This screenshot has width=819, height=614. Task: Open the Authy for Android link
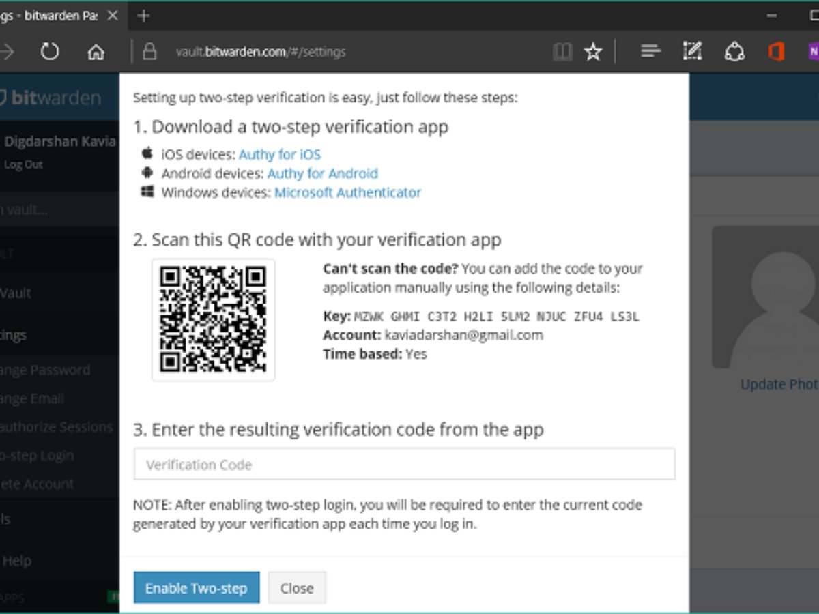pos(322,173)
